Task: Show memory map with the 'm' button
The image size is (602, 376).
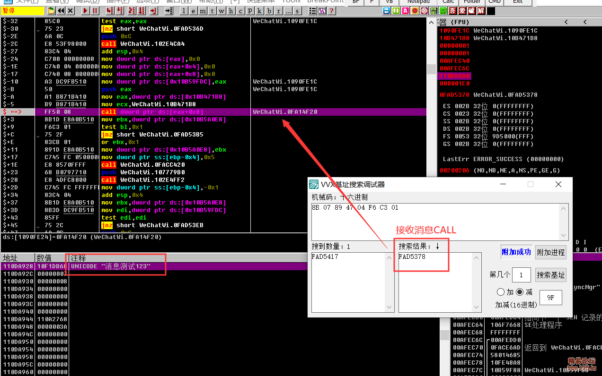Action: click(203, 10)
